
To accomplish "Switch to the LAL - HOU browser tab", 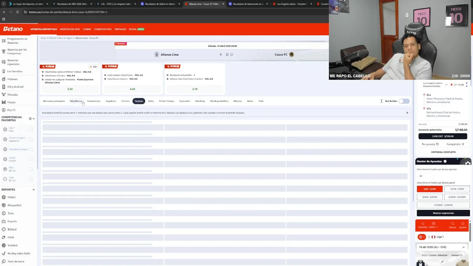I will (x=116, y=4).
